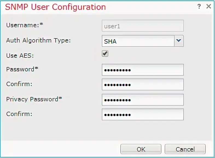Click the Privacy Password input field
Screen dimensions: 215x158
(x=143, y=100)
